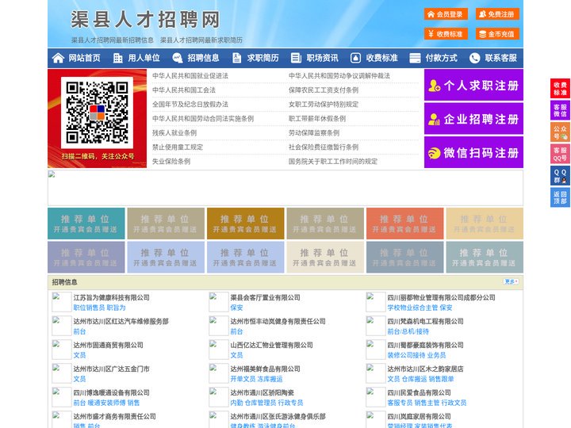Open the 暖通安装师傅 job link
Image resolution: width=571 pixels, height=428 pixels.
point(107,403)
